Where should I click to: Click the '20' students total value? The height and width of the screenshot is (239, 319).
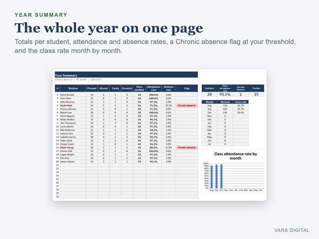click(210, 94)
